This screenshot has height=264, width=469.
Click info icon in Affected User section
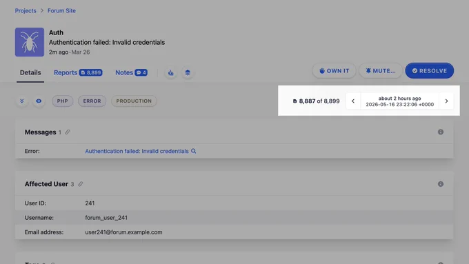point(441,184)
